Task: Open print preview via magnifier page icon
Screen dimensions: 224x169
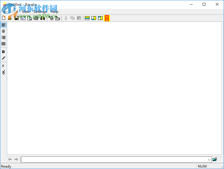Action: point(30,18)
